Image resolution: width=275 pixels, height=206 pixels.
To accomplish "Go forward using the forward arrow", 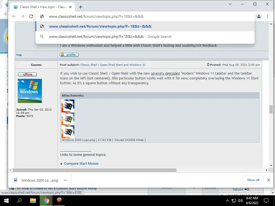I will pos(23,16).
